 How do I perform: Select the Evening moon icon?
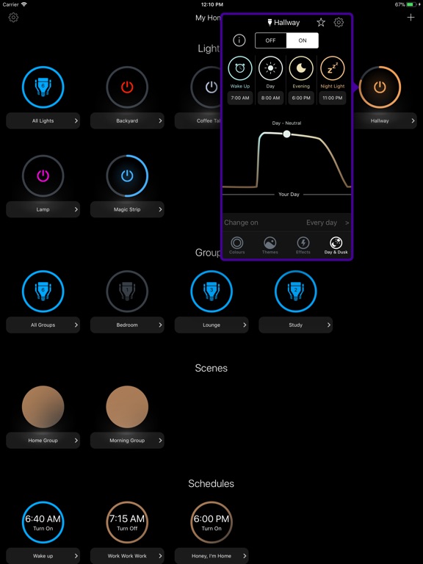click(301, 68)
